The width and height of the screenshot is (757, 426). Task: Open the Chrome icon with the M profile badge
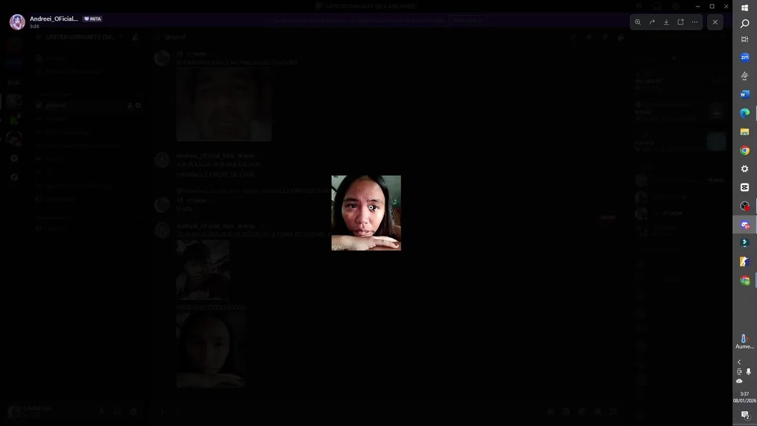coord(745,280)
